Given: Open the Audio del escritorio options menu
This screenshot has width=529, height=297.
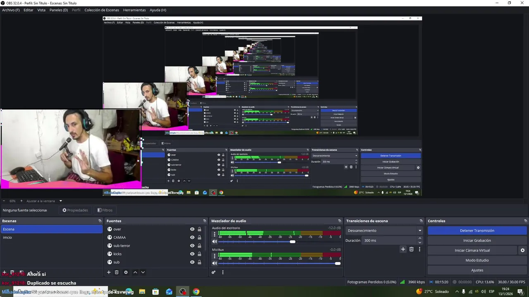Looking at the screenshot, I should coord(214,234).
